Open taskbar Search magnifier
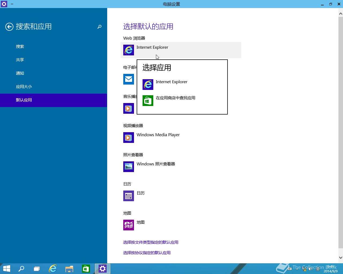343x274 pixels. click(21, 269)
